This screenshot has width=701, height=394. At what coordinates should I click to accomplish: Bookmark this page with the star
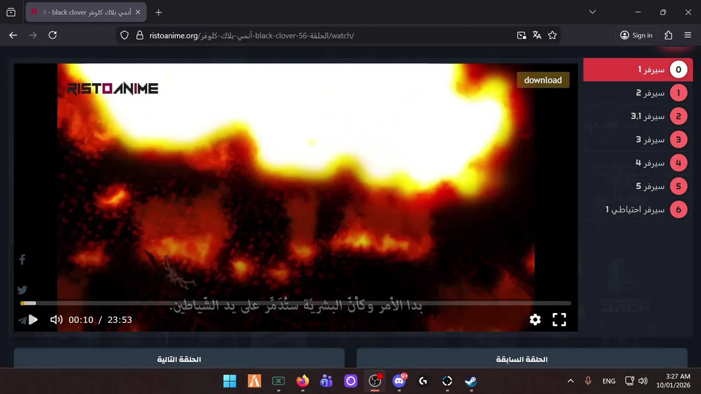point(552,35)
